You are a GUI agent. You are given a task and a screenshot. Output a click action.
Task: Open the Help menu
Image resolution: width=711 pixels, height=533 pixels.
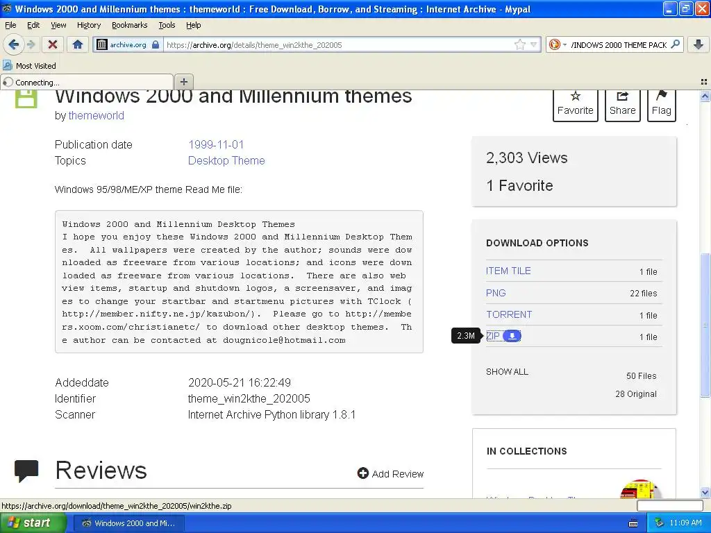tap(194, 25)
